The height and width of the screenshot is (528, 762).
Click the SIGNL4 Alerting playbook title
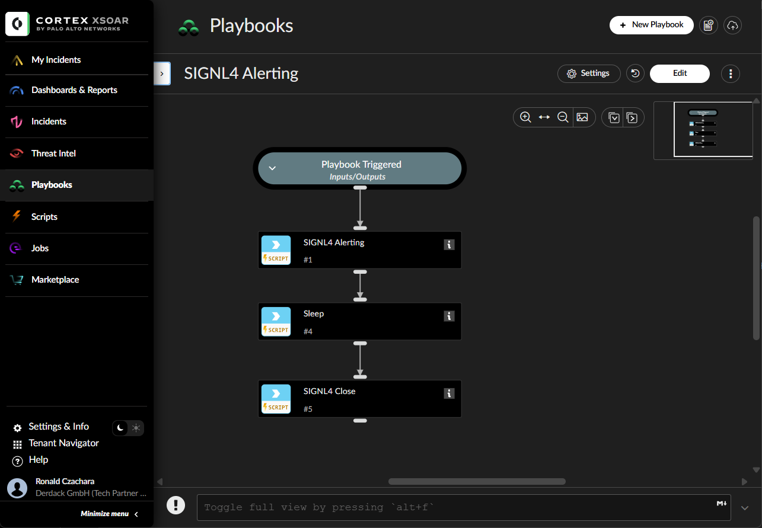pos(241,73)
